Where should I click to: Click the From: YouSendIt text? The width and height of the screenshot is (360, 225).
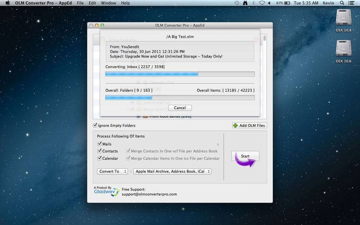tap(125, 47)
